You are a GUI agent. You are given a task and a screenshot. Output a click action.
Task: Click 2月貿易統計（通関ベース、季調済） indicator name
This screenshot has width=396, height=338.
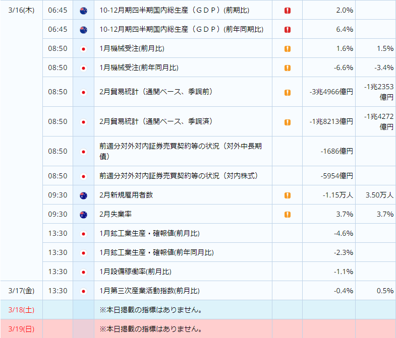[x=156, y=121]
